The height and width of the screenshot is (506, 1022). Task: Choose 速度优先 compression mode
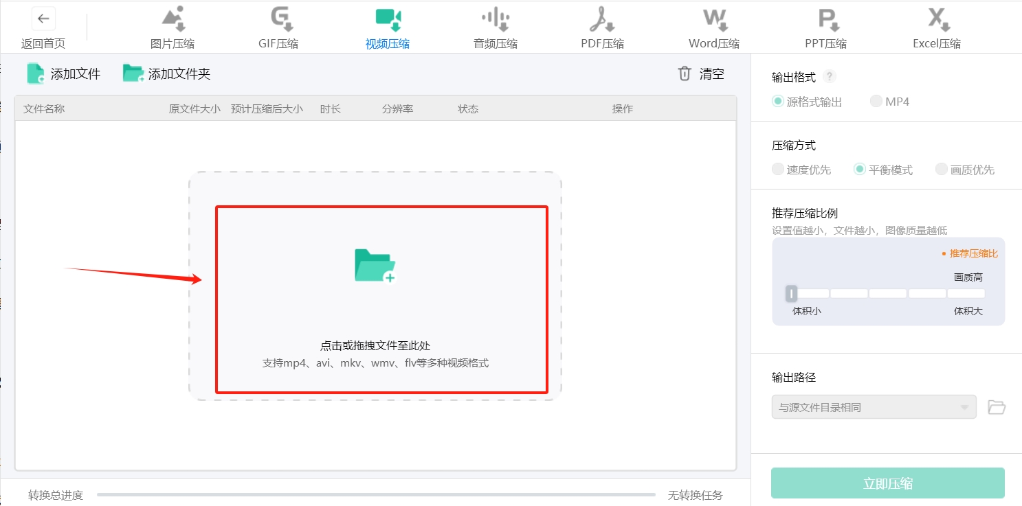(x=801, y=170)
